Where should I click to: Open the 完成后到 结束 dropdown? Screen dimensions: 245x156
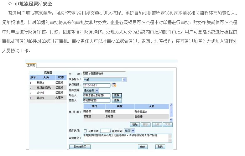[133, 130]
